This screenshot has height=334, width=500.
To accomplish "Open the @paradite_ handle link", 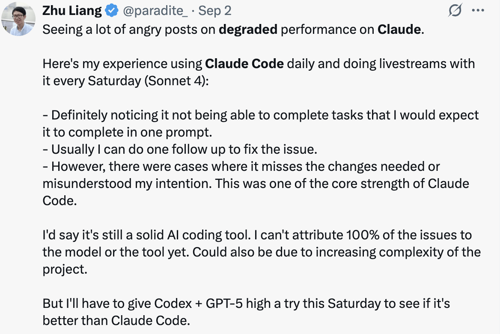I will 155,11.
